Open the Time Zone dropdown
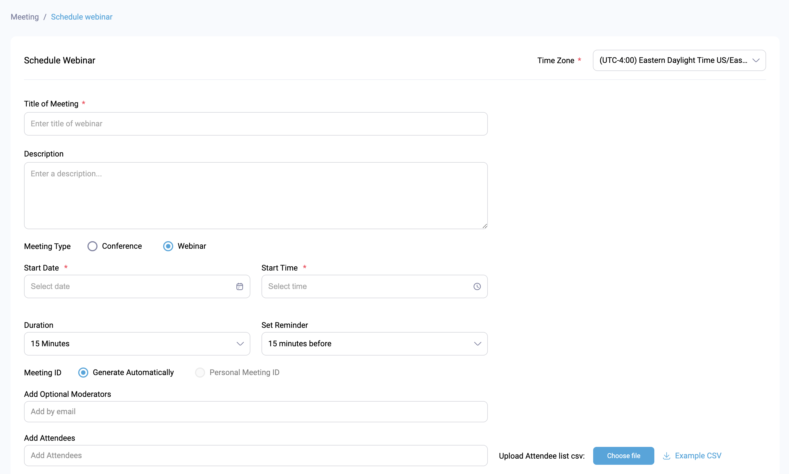 (679, 60)
